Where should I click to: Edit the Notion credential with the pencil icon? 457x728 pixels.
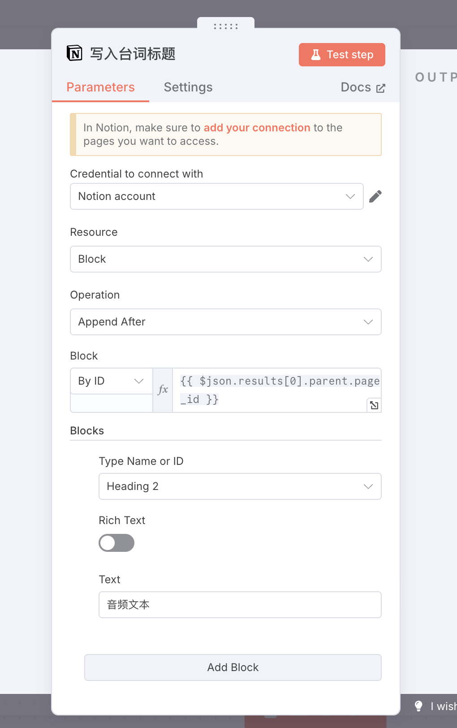pyautogui.click(x=375, y=196)
